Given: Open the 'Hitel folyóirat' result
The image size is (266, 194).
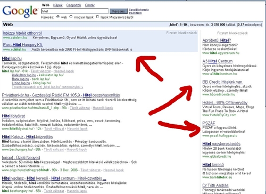Looking at the screenshot, I should point(13,116).
